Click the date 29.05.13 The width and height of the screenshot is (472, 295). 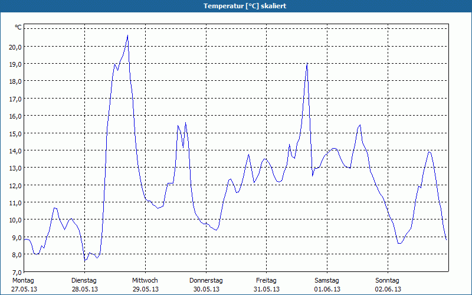click(146, 289)
